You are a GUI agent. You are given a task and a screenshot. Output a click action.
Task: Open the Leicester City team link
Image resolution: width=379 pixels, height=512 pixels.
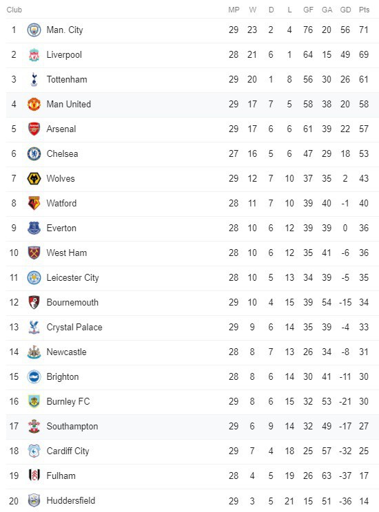(72, 277)
